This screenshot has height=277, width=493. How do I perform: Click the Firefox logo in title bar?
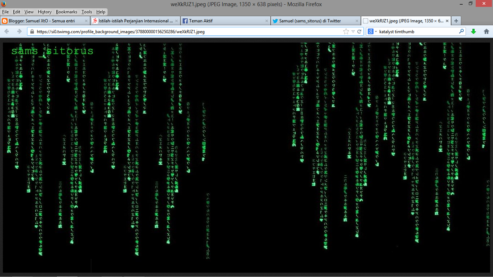tap(4, 4)
